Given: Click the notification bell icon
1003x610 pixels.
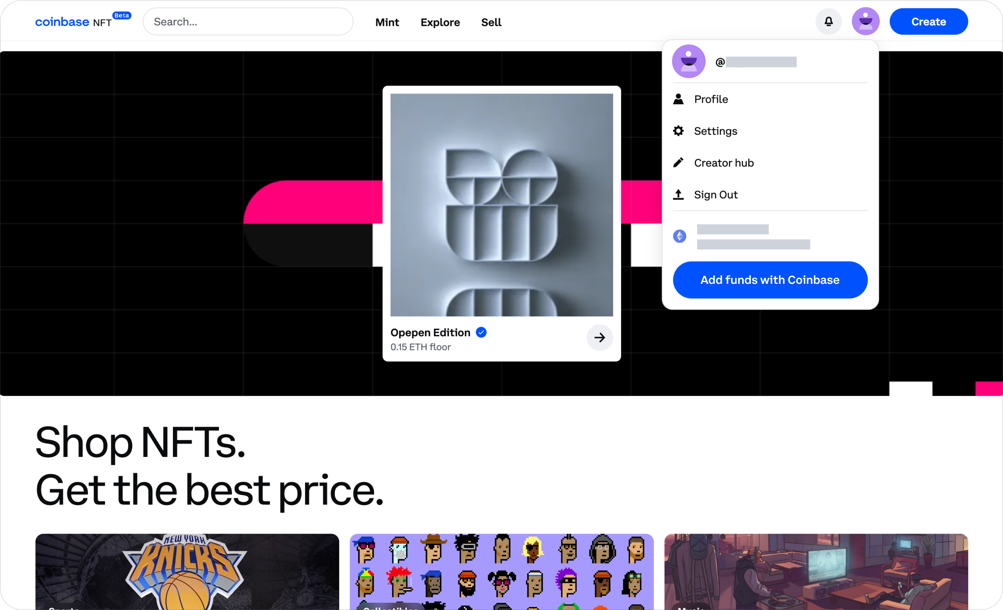Looking at the screenshot, I should [828, 22].
